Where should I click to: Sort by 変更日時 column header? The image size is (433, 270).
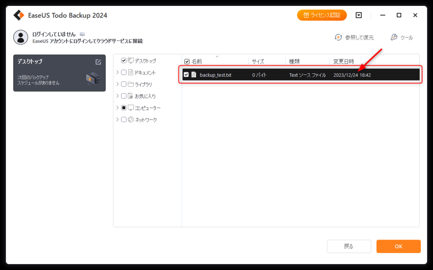(x=343, y=62)
